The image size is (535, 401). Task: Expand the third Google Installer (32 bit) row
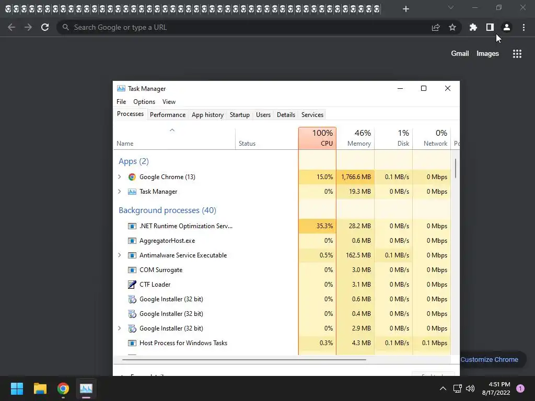point(120,328)
